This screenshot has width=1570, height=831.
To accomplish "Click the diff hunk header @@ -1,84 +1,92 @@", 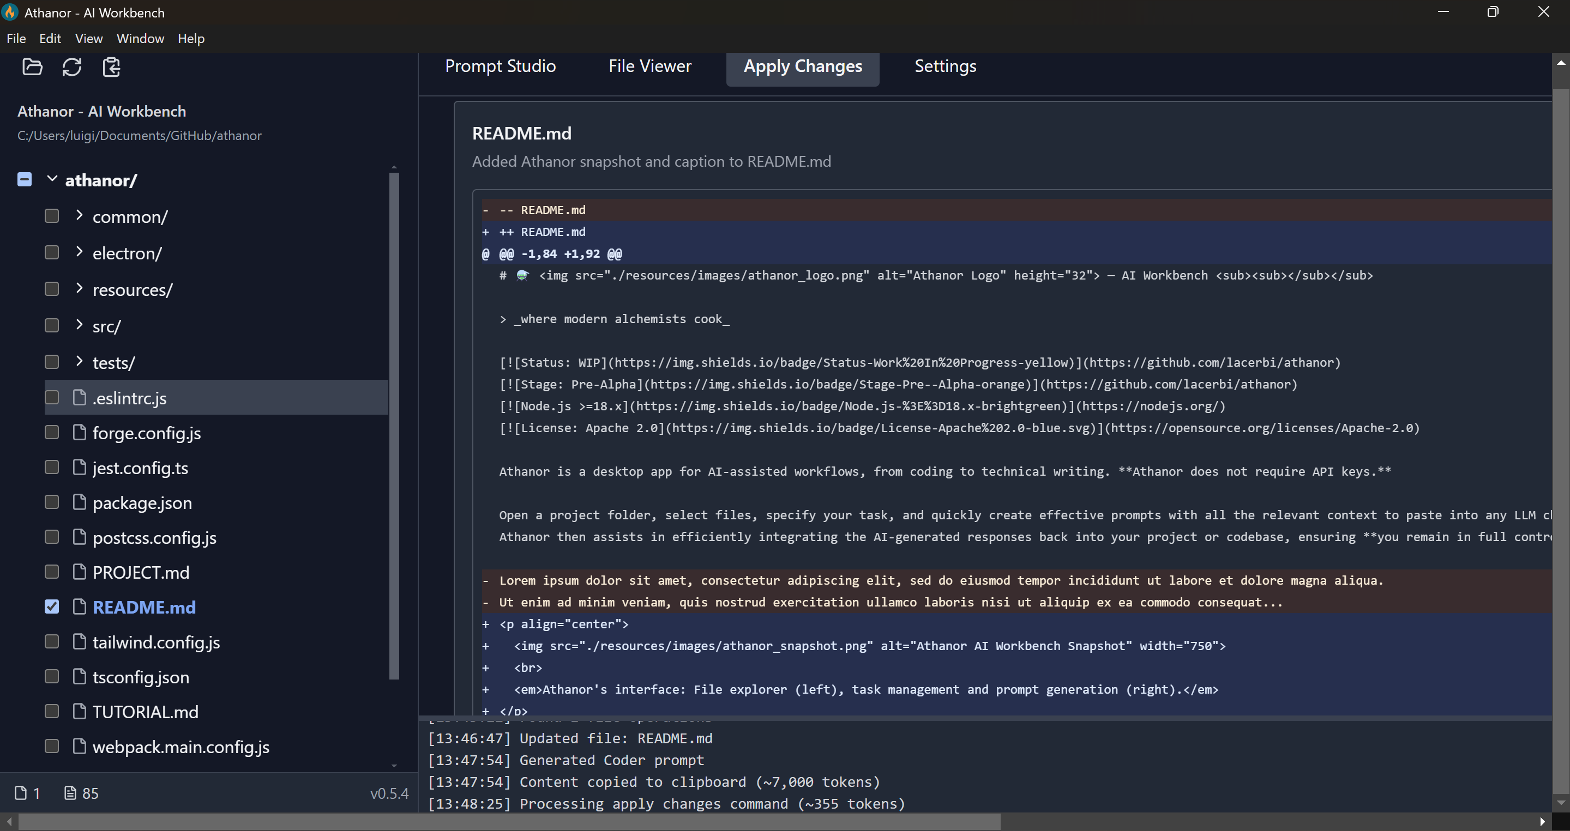I will click(561, 253).
